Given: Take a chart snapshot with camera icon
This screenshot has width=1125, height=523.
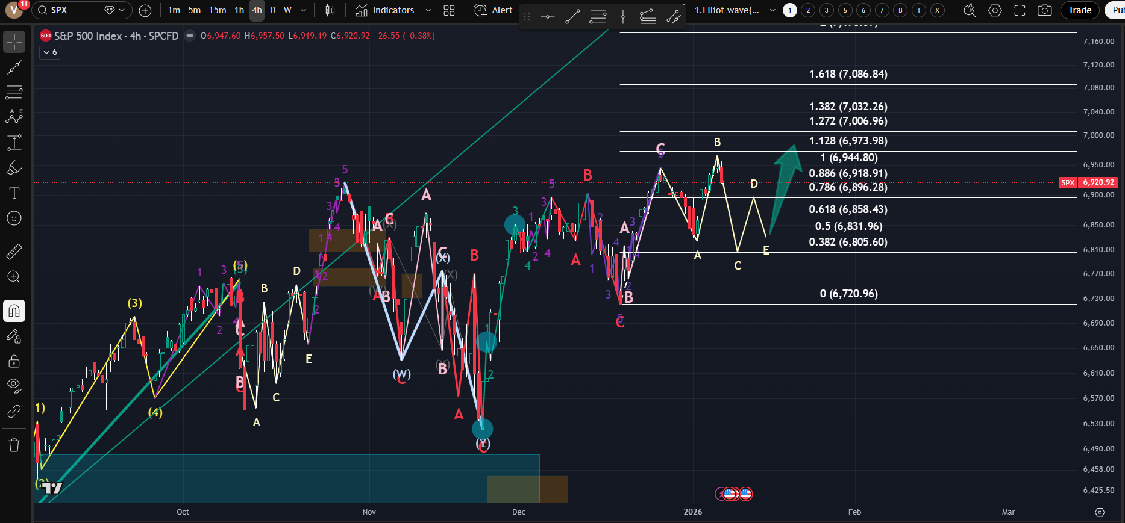Looking at the screenshot, I should click(x=1045, y=10).
